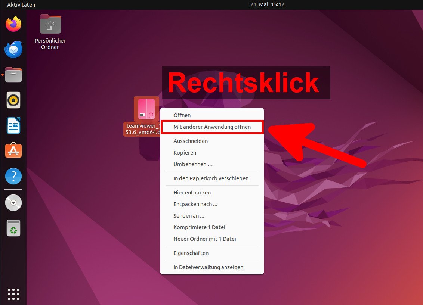This screenshot has height=305, width=423.
Task: Open the trash bin in dock
Action: click(13, 228)
